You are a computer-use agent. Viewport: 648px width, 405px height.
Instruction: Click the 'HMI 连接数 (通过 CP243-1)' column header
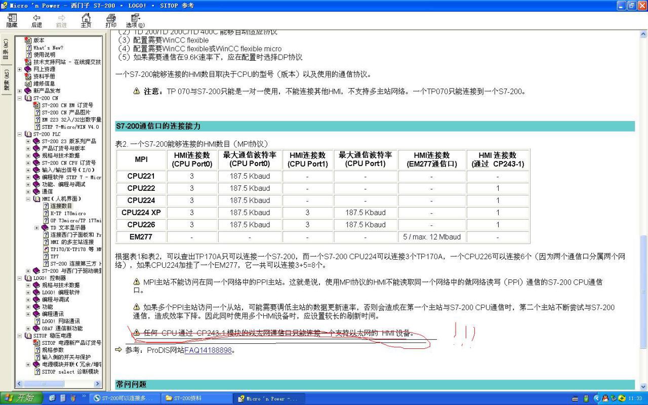(498, 159)
